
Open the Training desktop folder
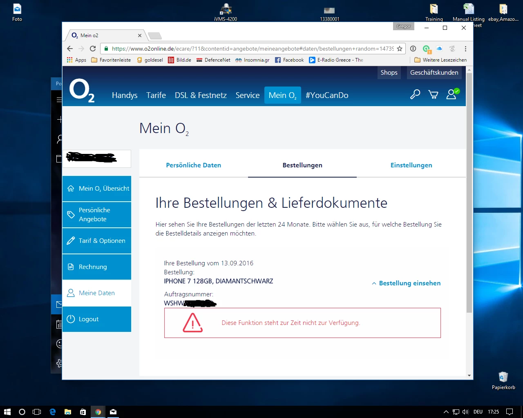434,12
